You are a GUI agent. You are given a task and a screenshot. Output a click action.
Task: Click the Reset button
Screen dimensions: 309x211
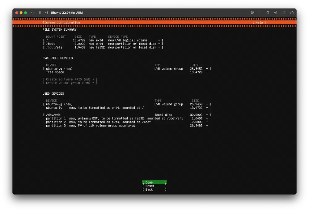coord(154,186)
